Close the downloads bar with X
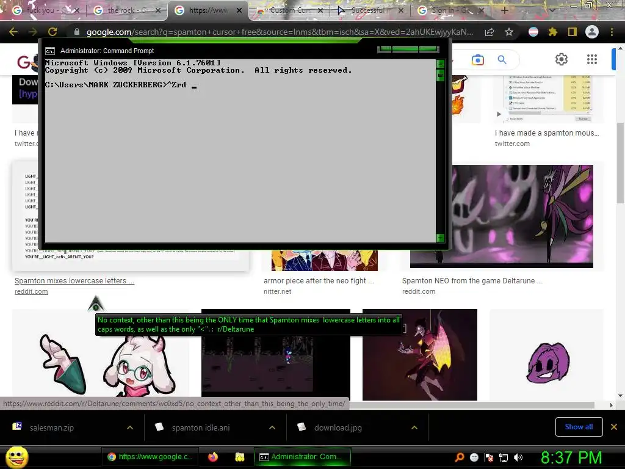This screenshot has height=469, width=625. coord(614,427)
